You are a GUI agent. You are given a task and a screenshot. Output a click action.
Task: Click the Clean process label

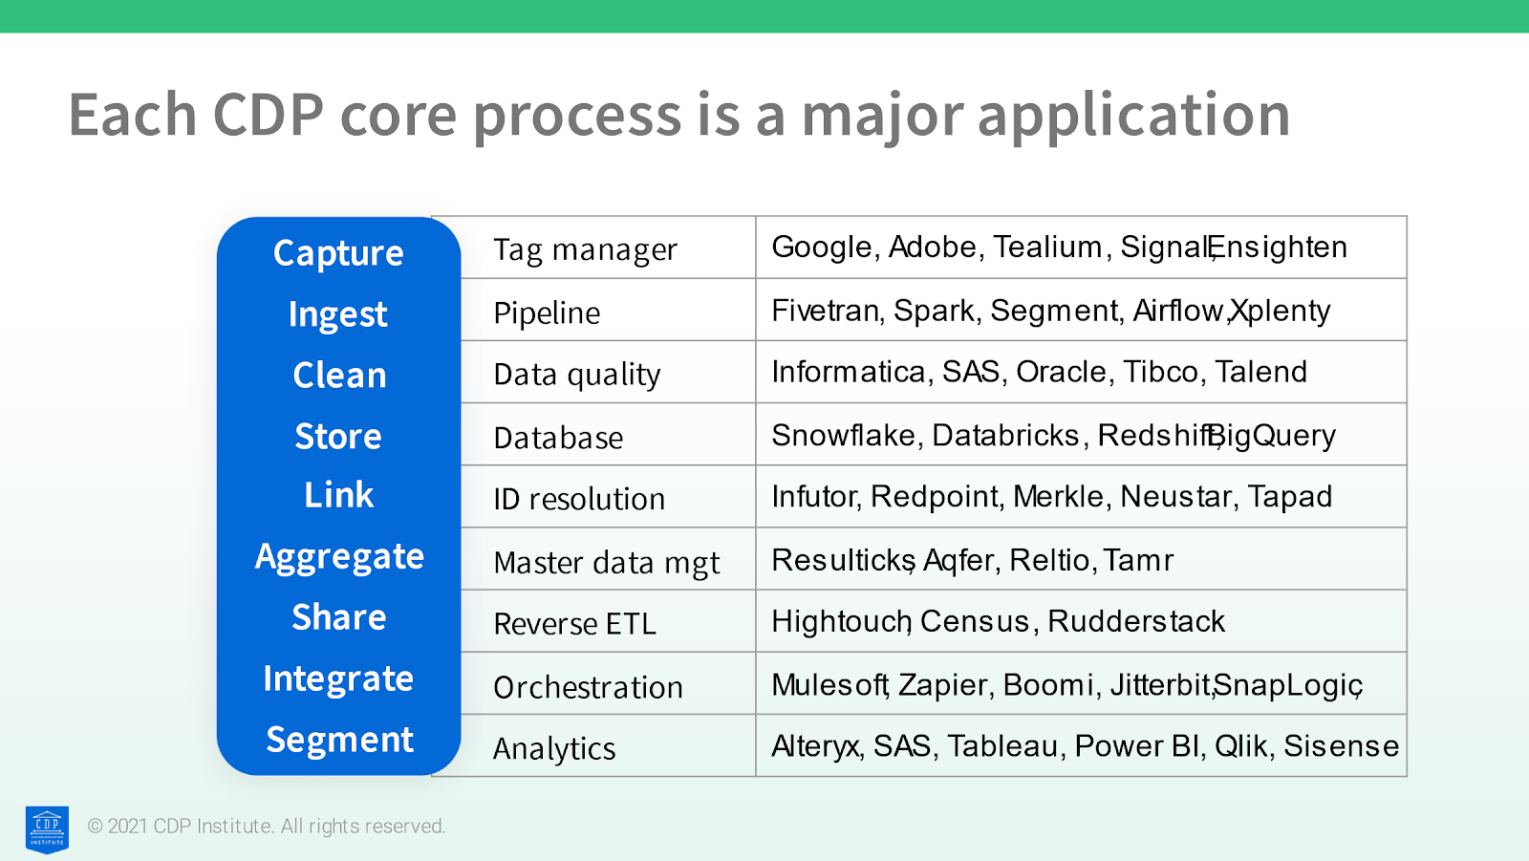(x=339, y=376)
